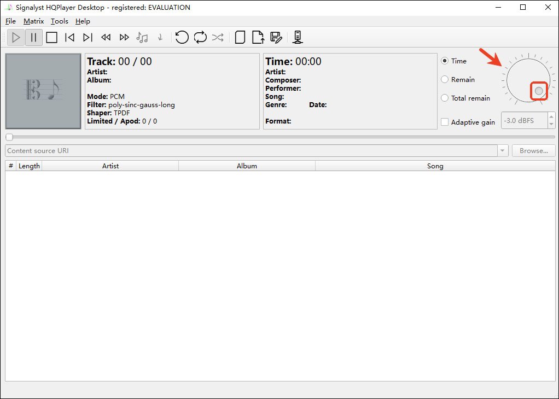Image resolution: width=559 pixels, height=399 pixels.
Task: Click the Play button in toolbar
Action: [x=16, y=37]
